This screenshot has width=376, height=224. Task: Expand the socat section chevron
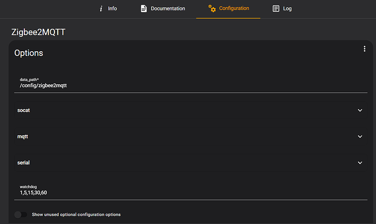[x=360, y=110]
